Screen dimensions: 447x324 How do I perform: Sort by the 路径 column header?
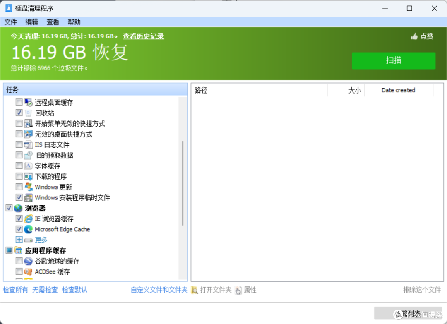pyautogui.click(x=259, y=90)
